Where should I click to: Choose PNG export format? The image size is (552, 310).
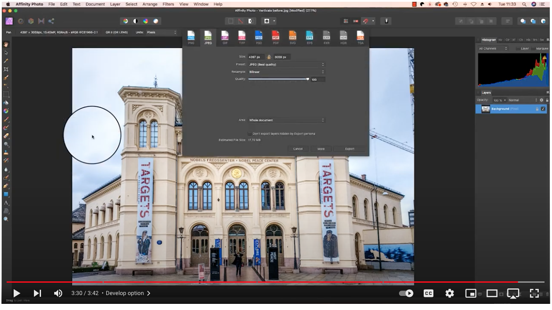point(191,37)
